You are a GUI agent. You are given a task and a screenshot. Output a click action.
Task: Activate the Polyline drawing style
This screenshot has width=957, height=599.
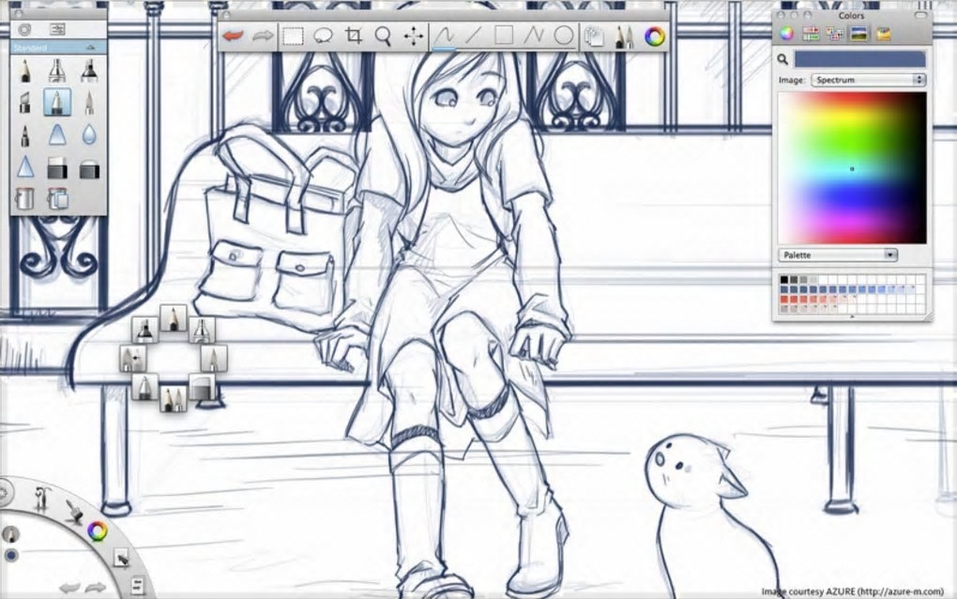[534, 36]
